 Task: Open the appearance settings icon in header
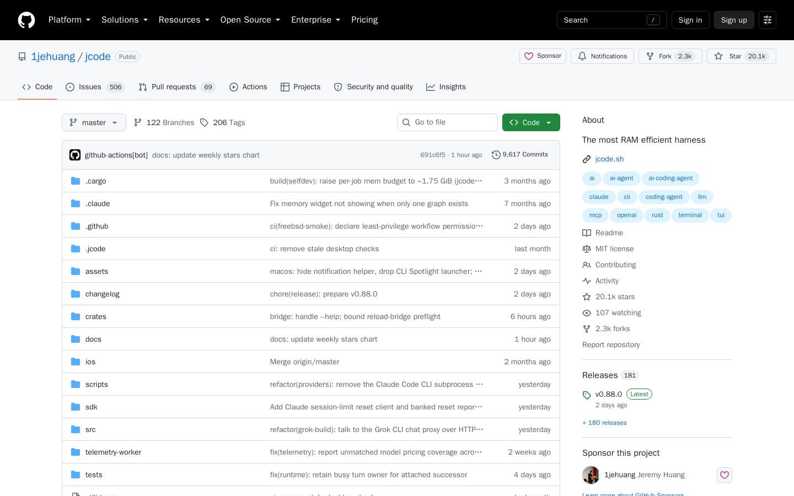point(768,20)
